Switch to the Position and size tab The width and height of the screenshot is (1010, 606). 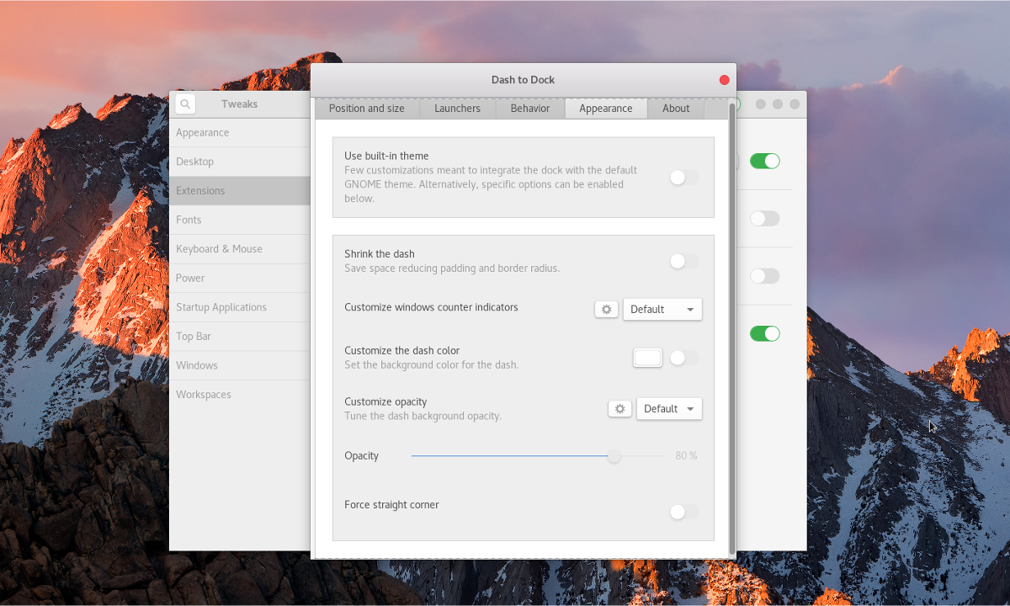[x=367, y=108]
